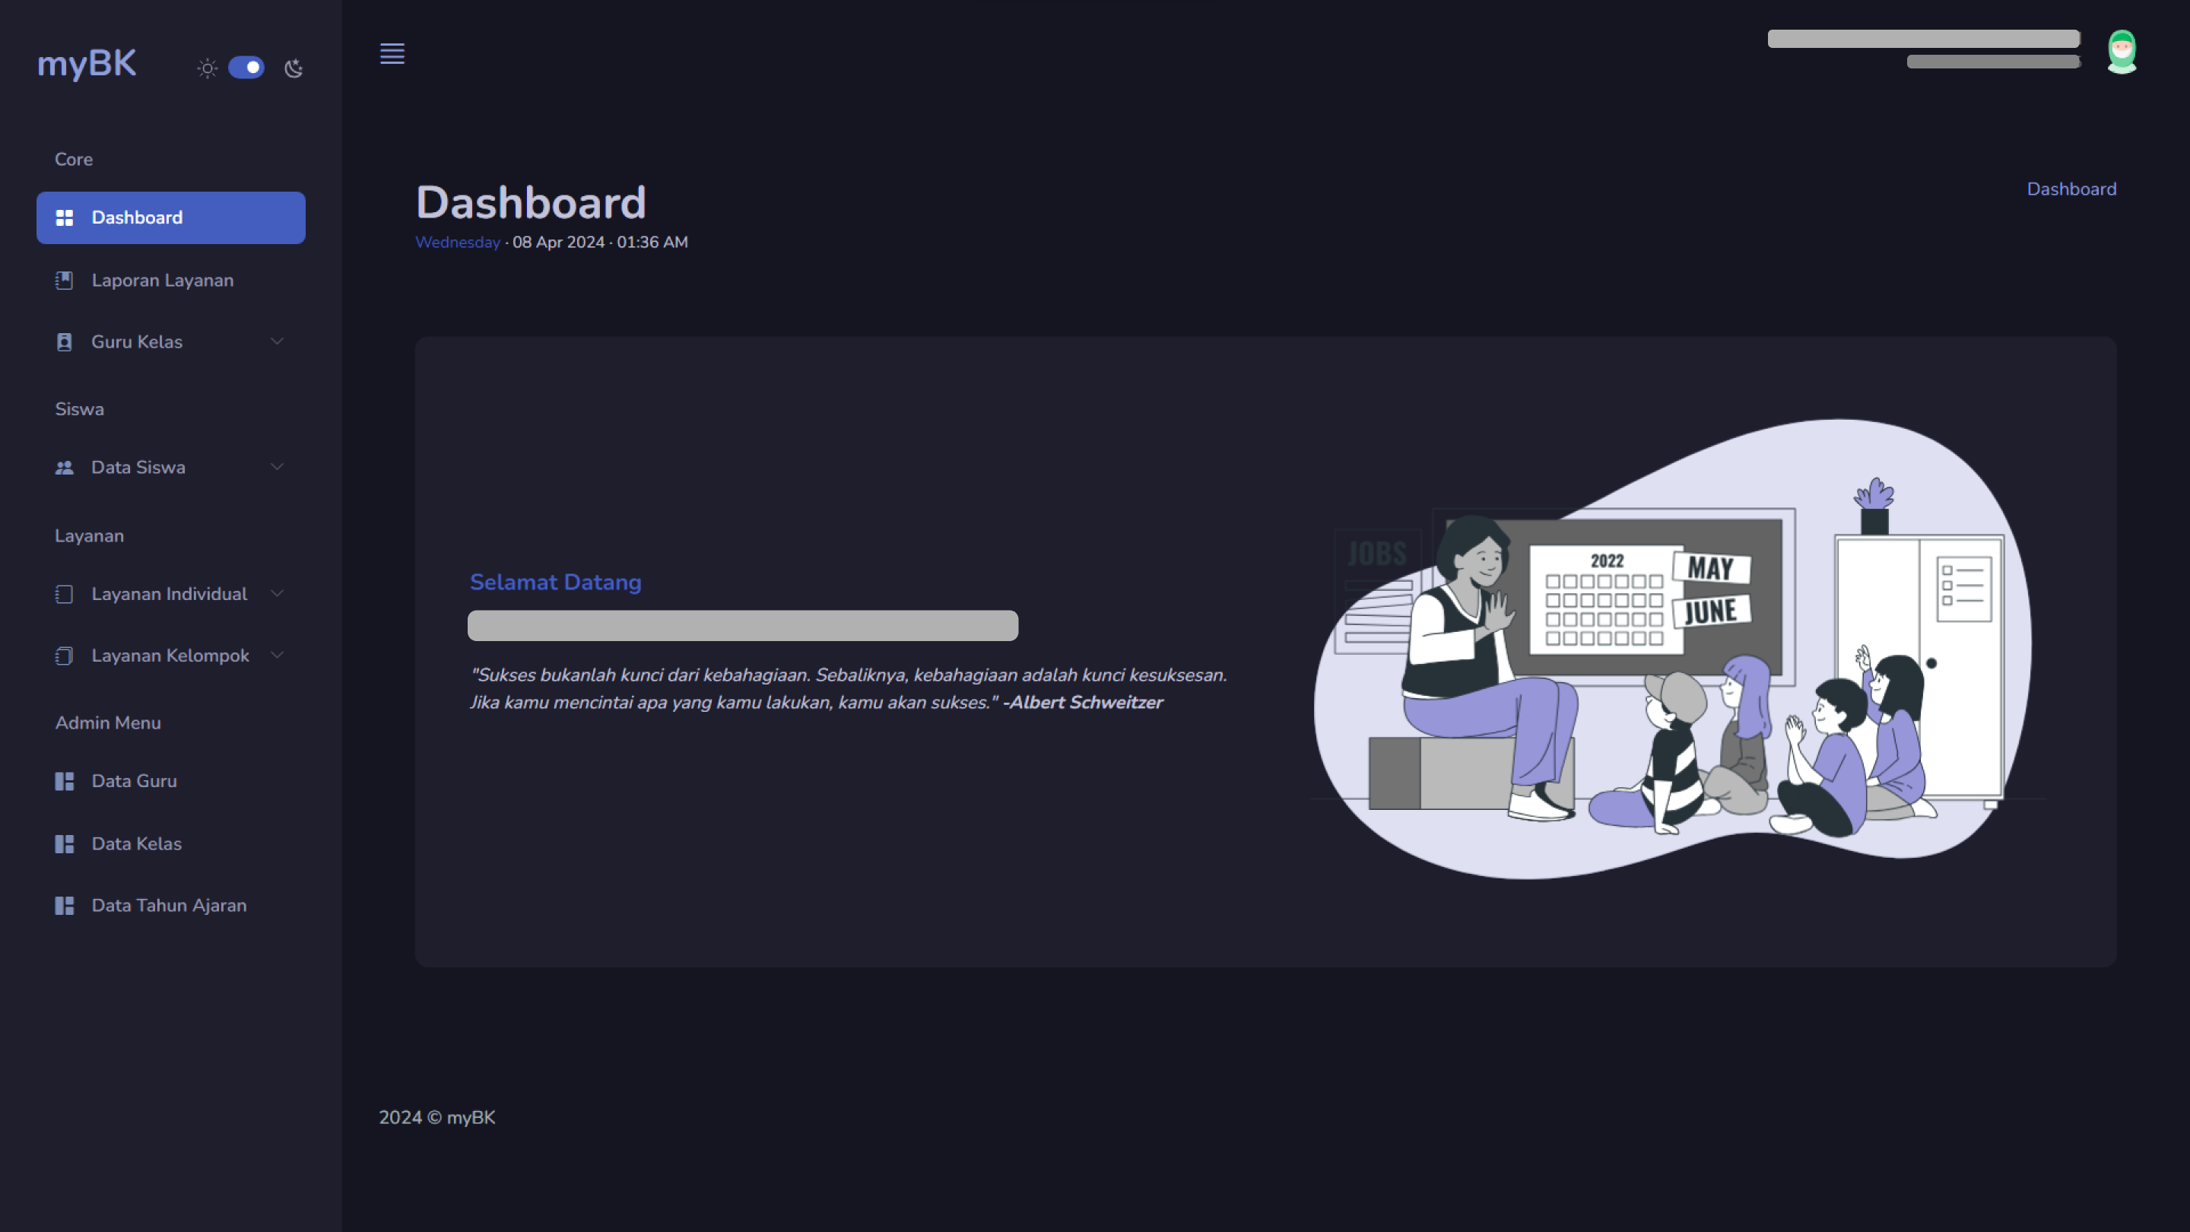Click the Data Tahun Ajaran button
This screenshot has height=1232, width=2190.
[x=169, y=904]
